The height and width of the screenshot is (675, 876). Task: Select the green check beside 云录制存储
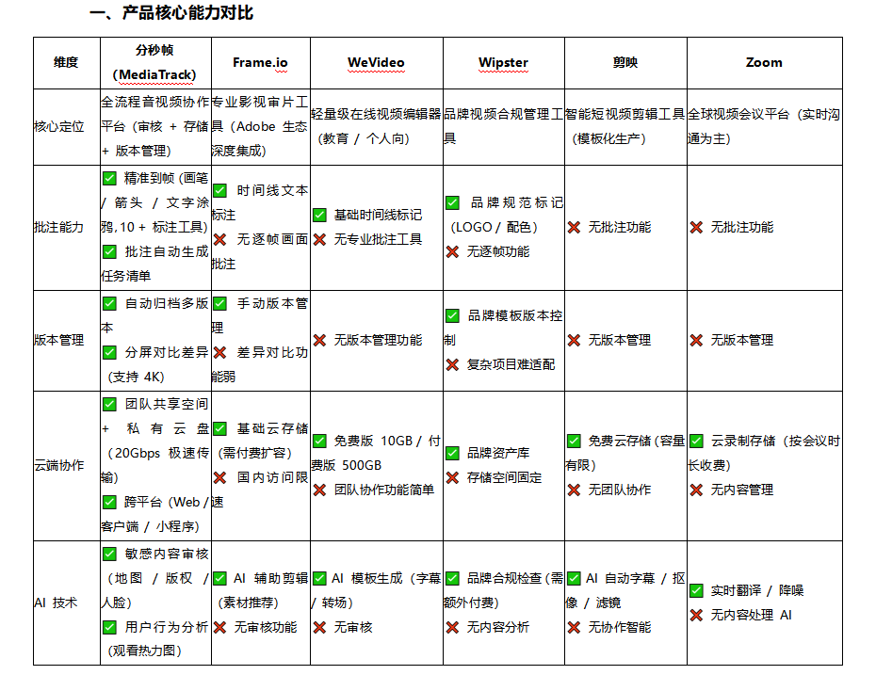(x=696, y=441)
